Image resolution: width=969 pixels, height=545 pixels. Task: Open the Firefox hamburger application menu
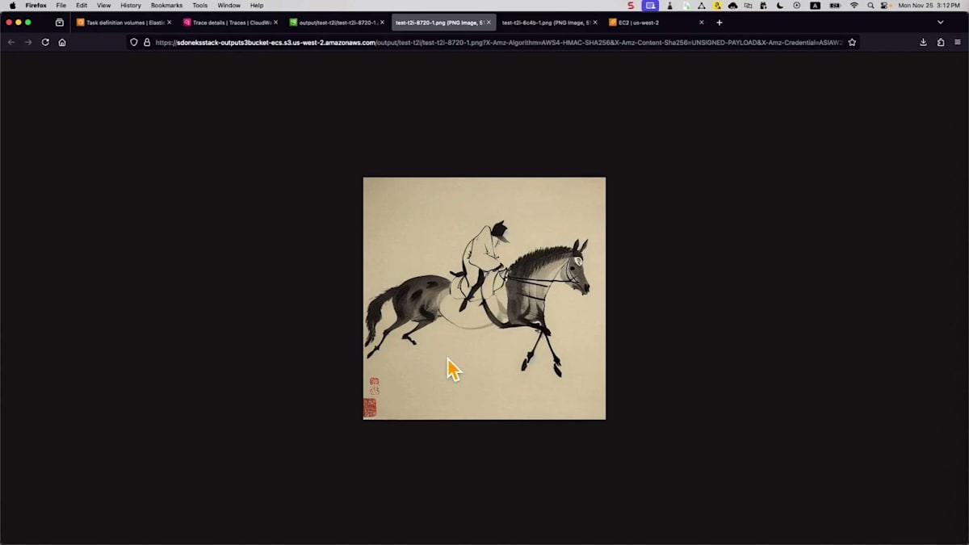[x=958, y=42]
